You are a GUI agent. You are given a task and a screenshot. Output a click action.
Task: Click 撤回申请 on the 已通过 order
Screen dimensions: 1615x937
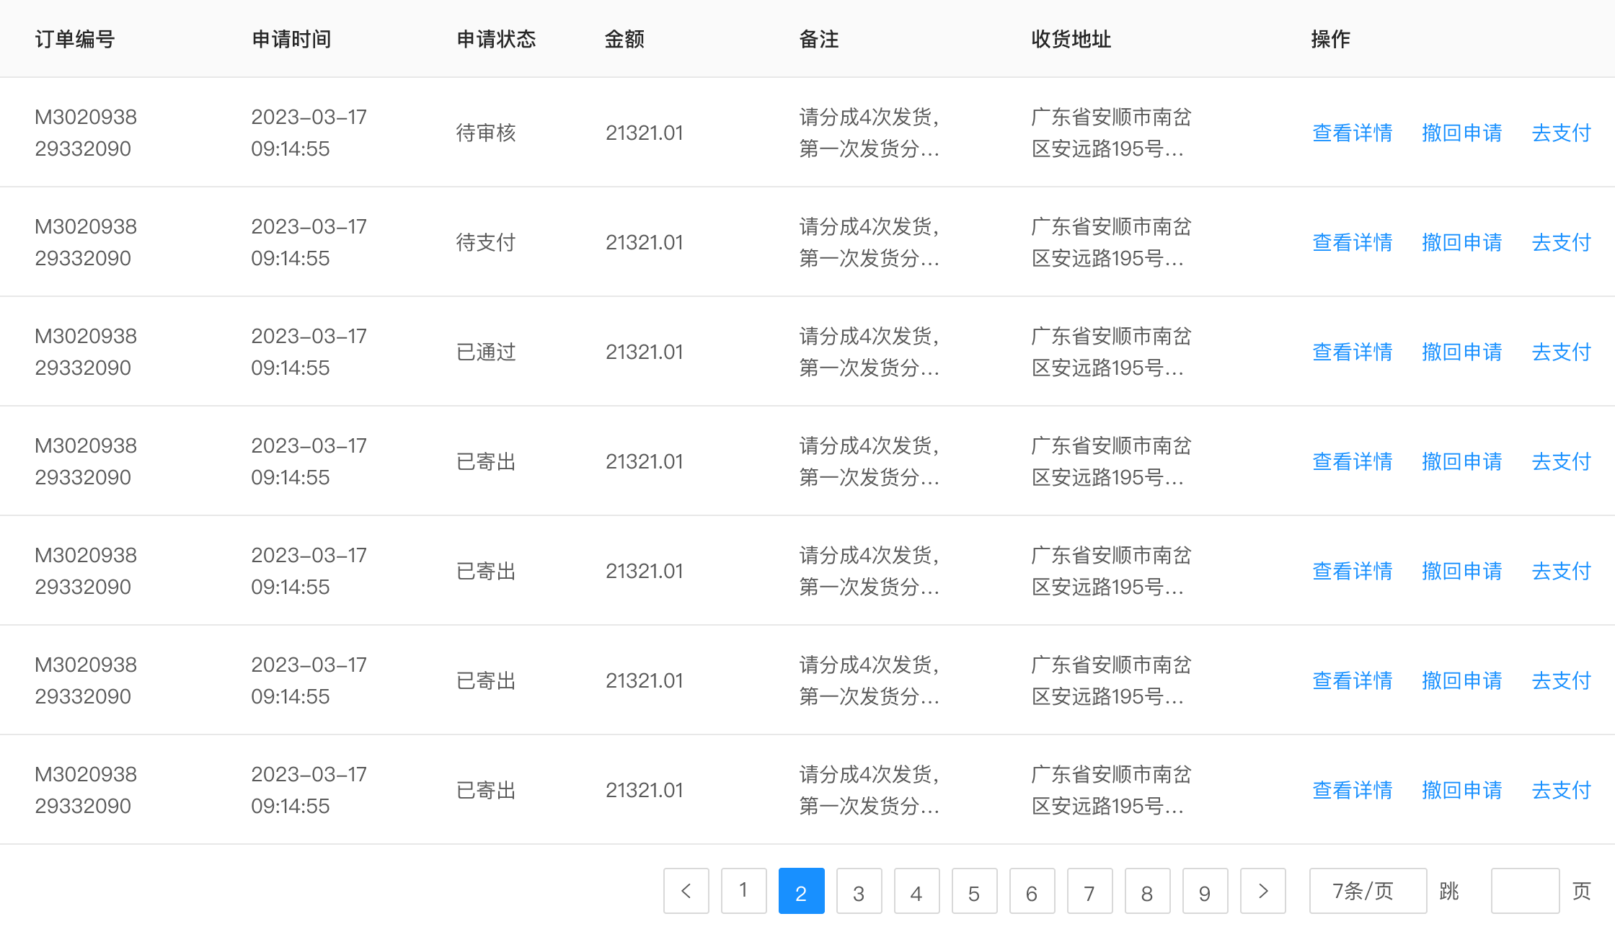point(1461,352)
